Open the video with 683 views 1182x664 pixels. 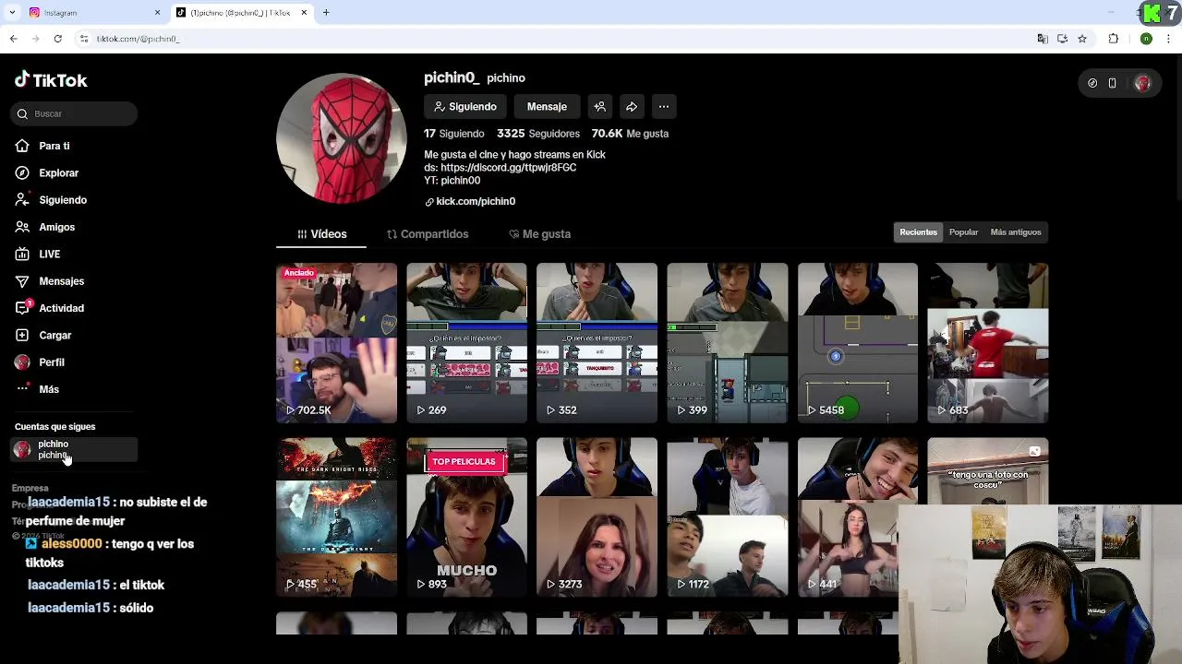(x=988, y=343)
